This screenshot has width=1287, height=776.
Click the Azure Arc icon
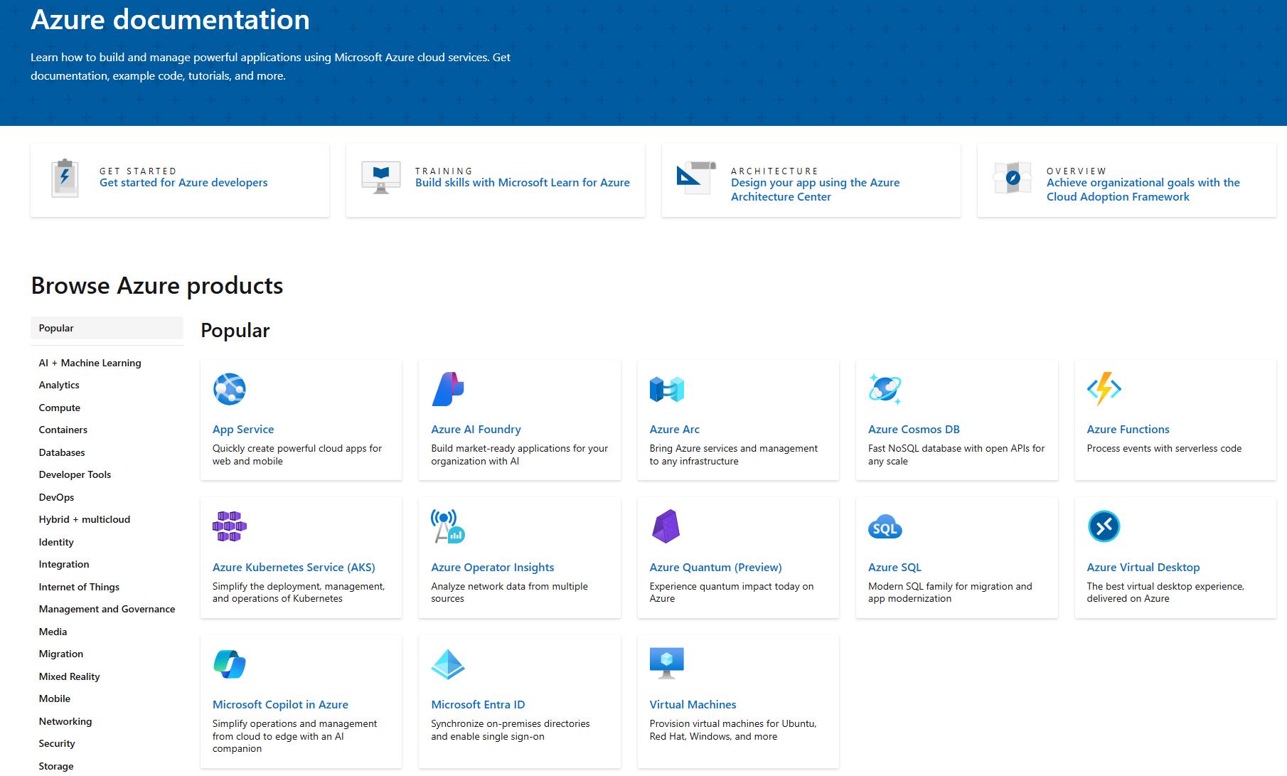(667, 389)
